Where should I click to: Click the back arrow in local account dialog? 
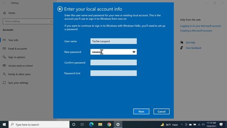[x=60, y=9]
